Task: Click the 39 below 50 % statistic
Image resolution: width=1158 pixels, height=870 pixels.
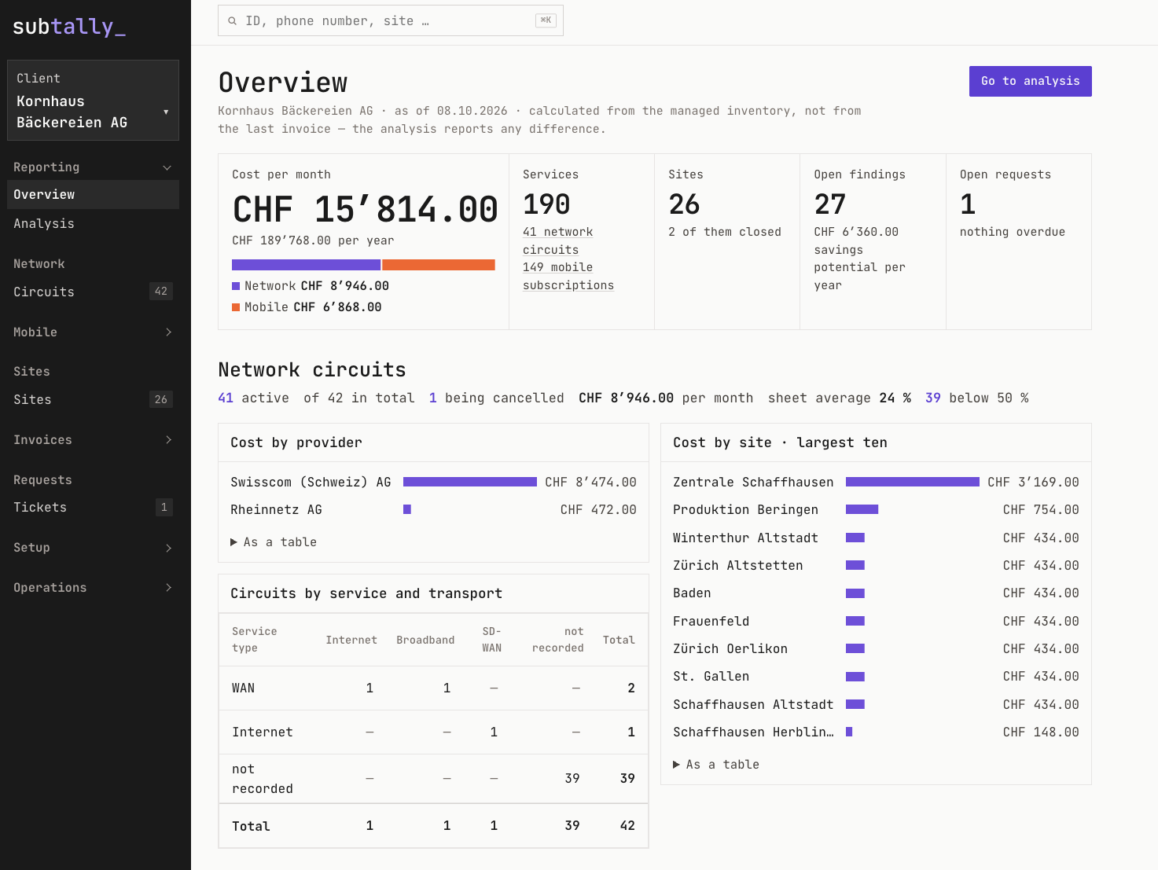Action: pos(977,398)
